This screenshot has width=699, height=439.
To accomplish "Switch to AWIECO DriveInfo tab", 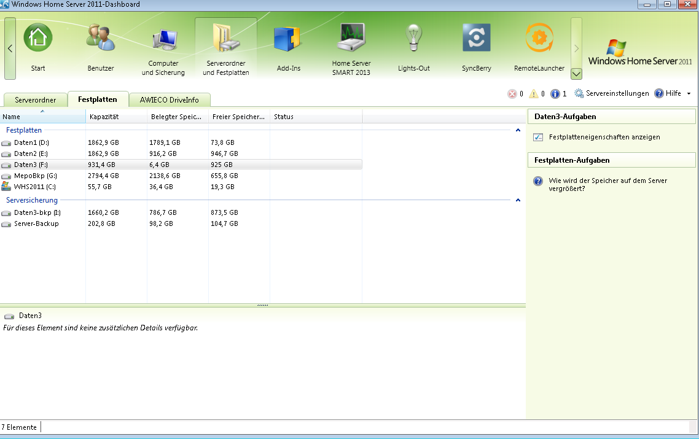I will tap(170, 100).
